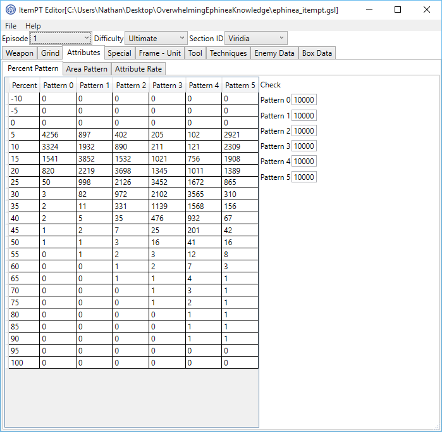This screenshot has width=442, height=432.
Task: Select cell with value 476
Action: [167, 219]
